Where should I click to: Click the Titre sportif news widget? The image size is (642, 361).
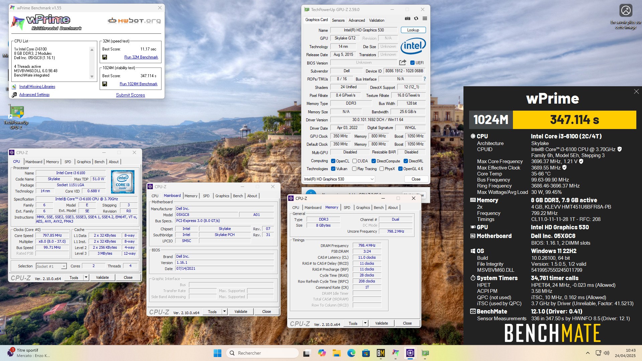point(29,353)
